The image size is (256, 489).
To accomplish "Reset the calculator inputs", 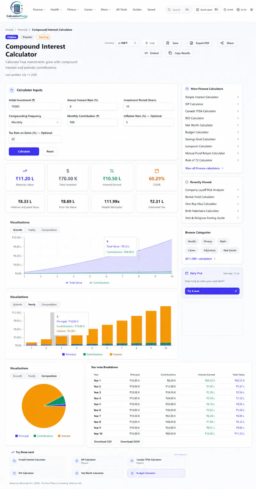I will click(x=50, y=152).
